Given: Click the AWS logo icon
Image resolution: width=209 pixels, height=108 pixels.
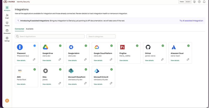Looking at the screenshot, I should coord(20,71).
